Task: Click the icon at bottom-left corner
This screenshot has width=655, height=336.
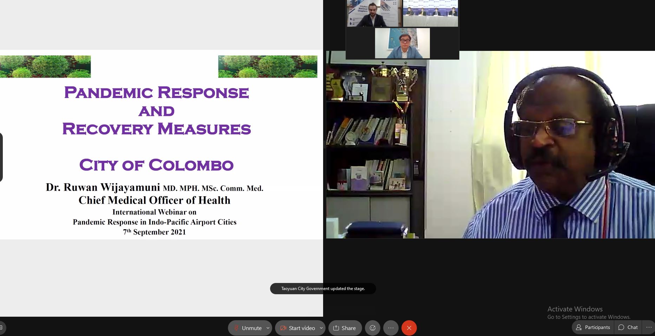Action: coord(2,328)
